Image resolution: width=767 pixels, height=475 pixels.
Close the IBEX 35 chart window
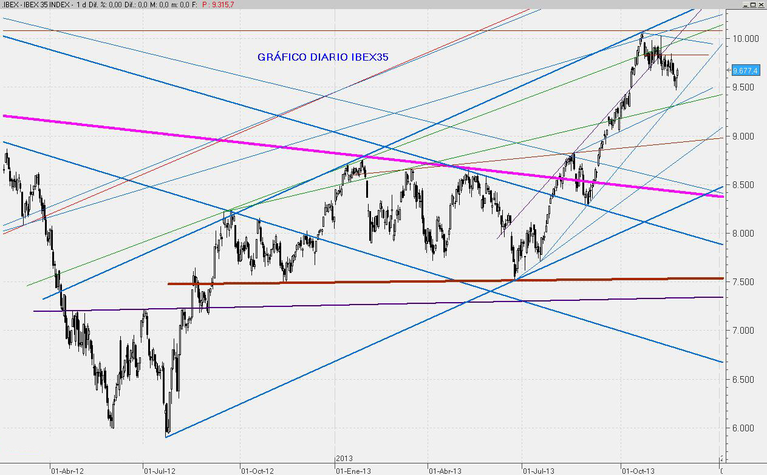click(762, 4)
